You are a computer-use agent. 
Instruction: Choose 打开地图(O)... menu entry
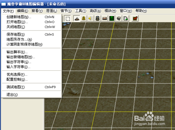click(x=31, y=22)
